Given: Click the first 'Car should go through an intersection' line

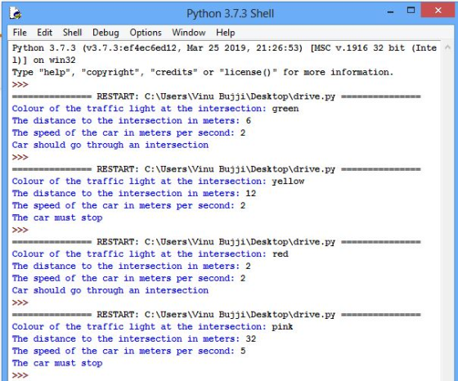Looking at the screenshot, I should tap(110, 145).
